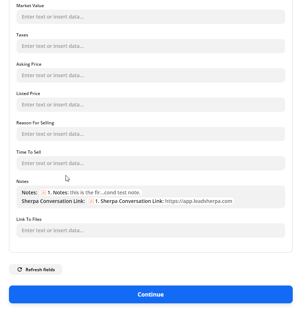
Task: Click into the Asking Price field
Action: tap(151, 75)
